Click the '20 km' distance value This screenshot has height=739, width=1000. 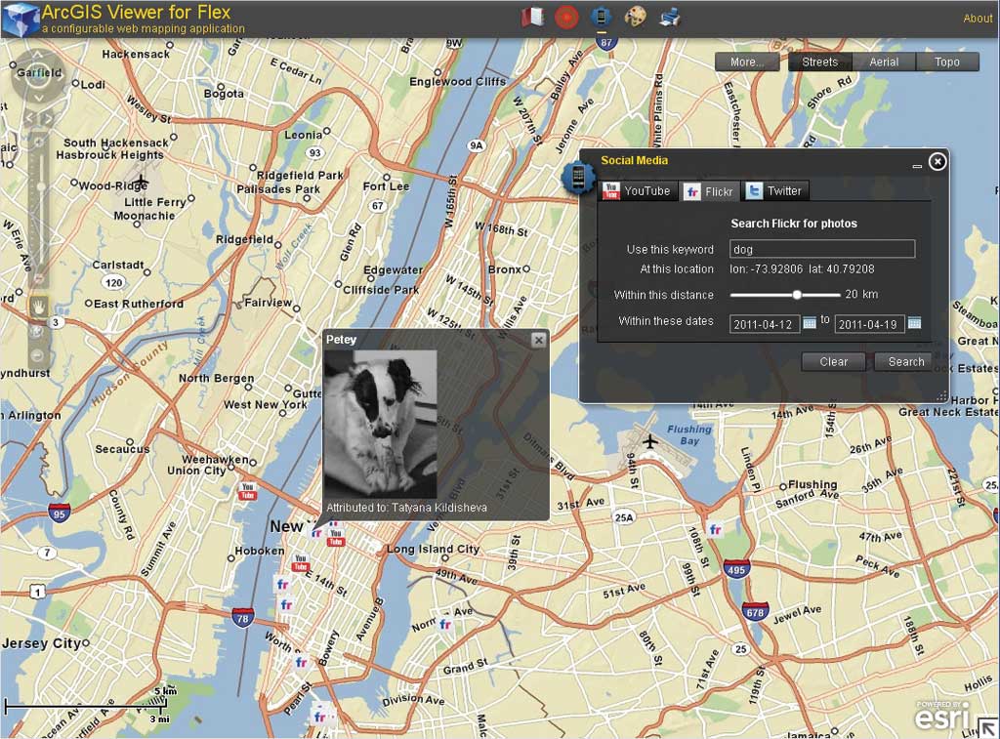pos(861,294)
